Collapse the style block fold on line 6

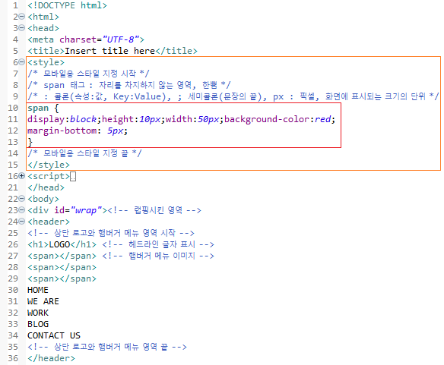22,62
